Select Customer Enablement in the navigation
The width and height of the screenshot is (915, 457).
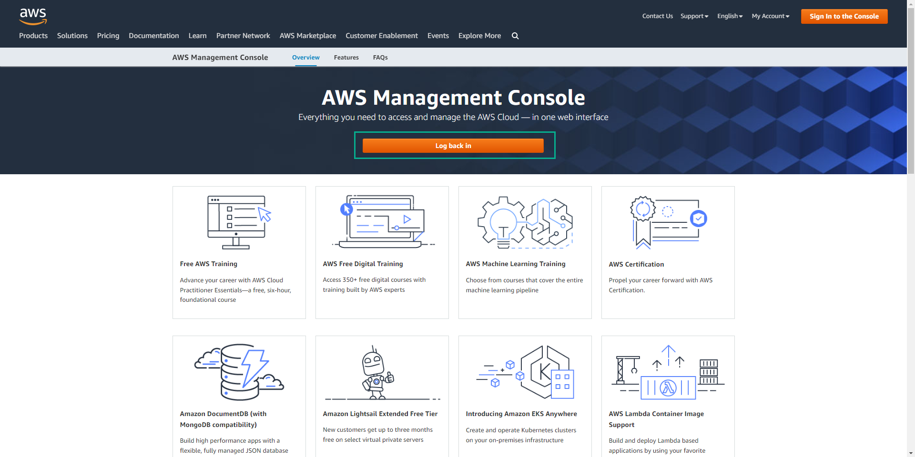click(x=382, y=36)
